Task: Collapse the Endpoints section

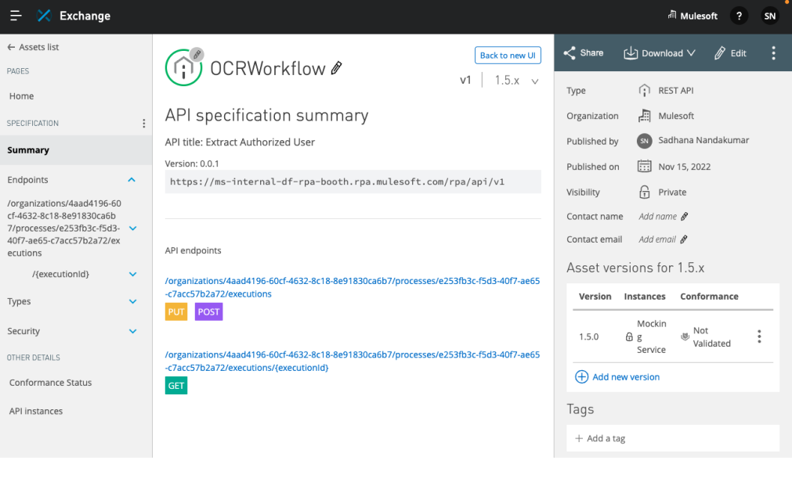Action: (x=132, y=179)
